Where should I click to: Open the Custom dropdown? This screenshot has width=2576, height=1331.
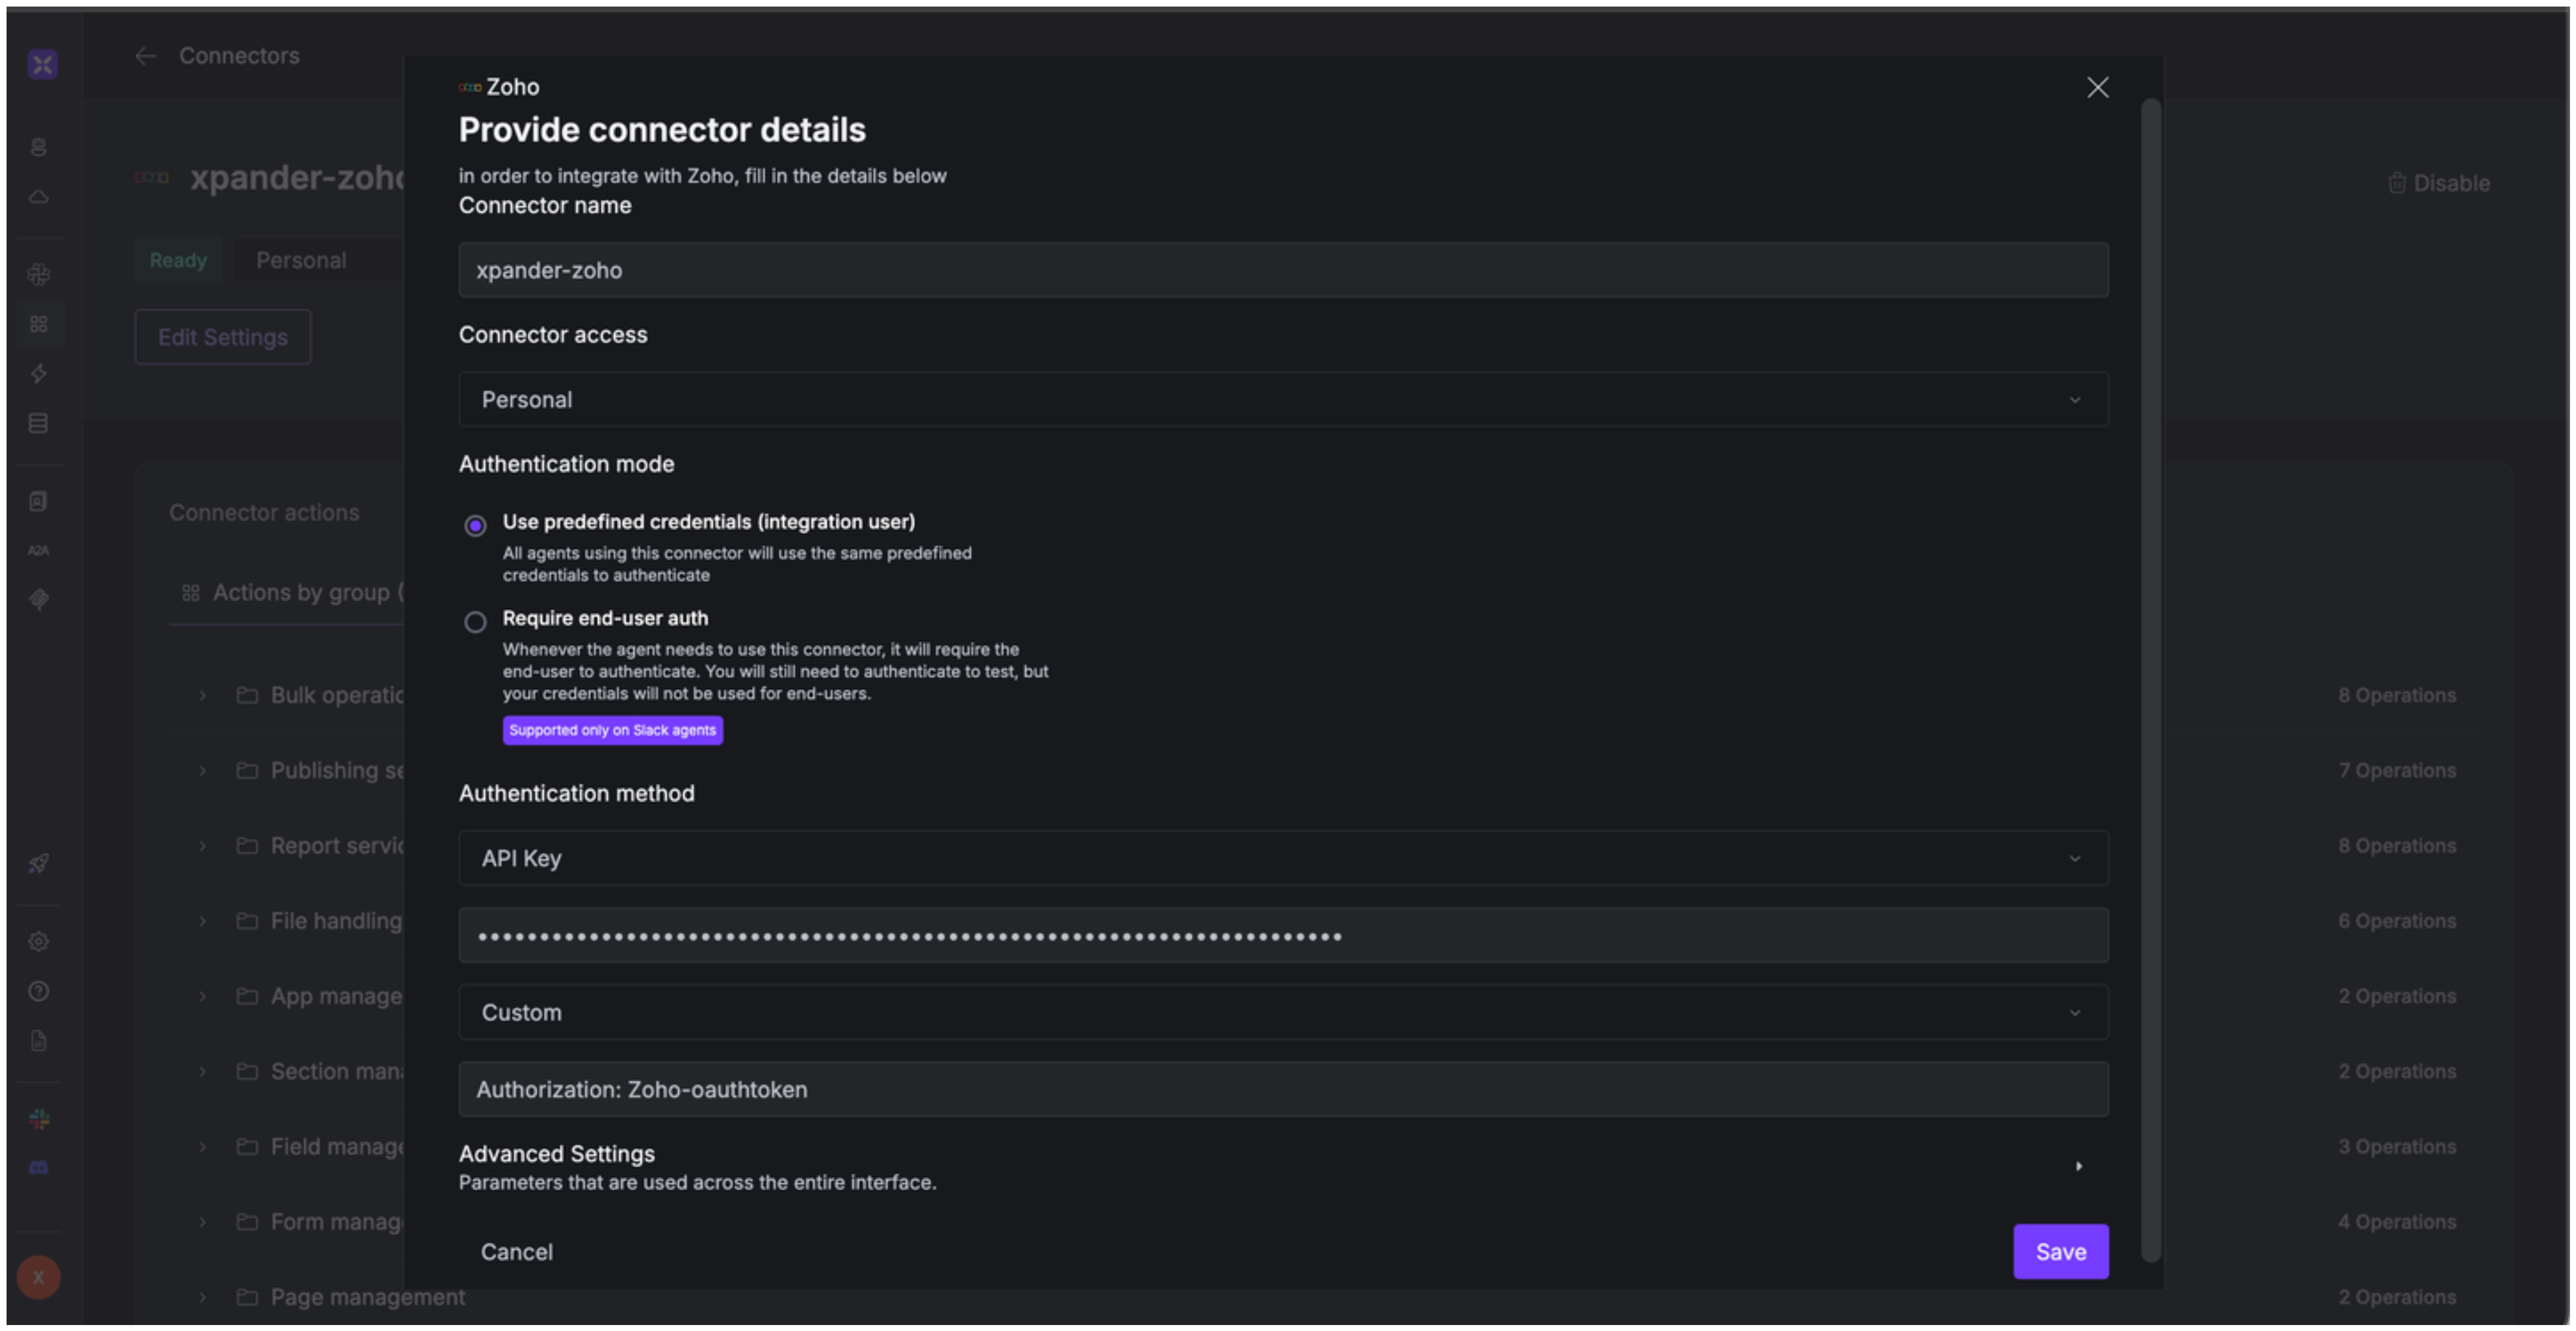coord(1283,1012)
